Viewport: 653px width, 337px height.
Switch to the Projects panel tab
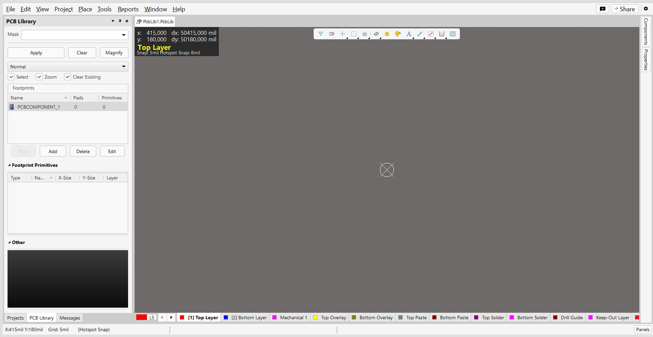click(15, 318)
